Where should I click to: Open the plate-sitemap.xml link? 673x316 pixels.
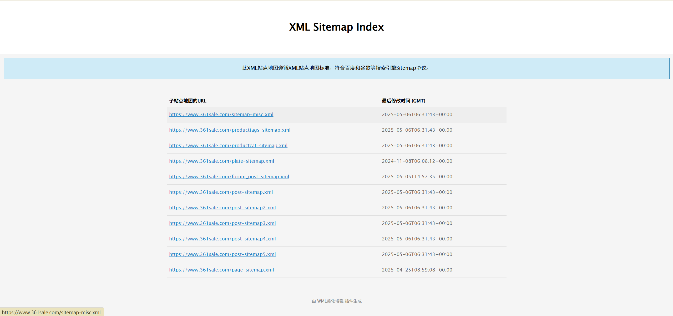point(221,161)
